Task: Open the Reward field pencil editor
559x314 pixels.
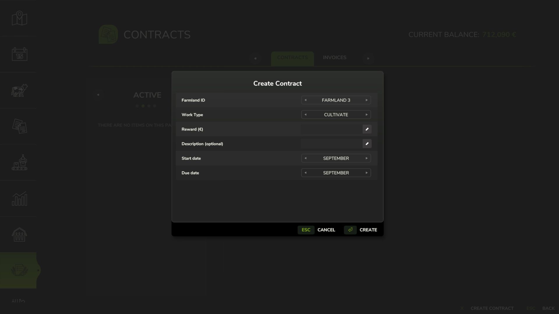Action: pyautogui.click(x=367, y=129)
